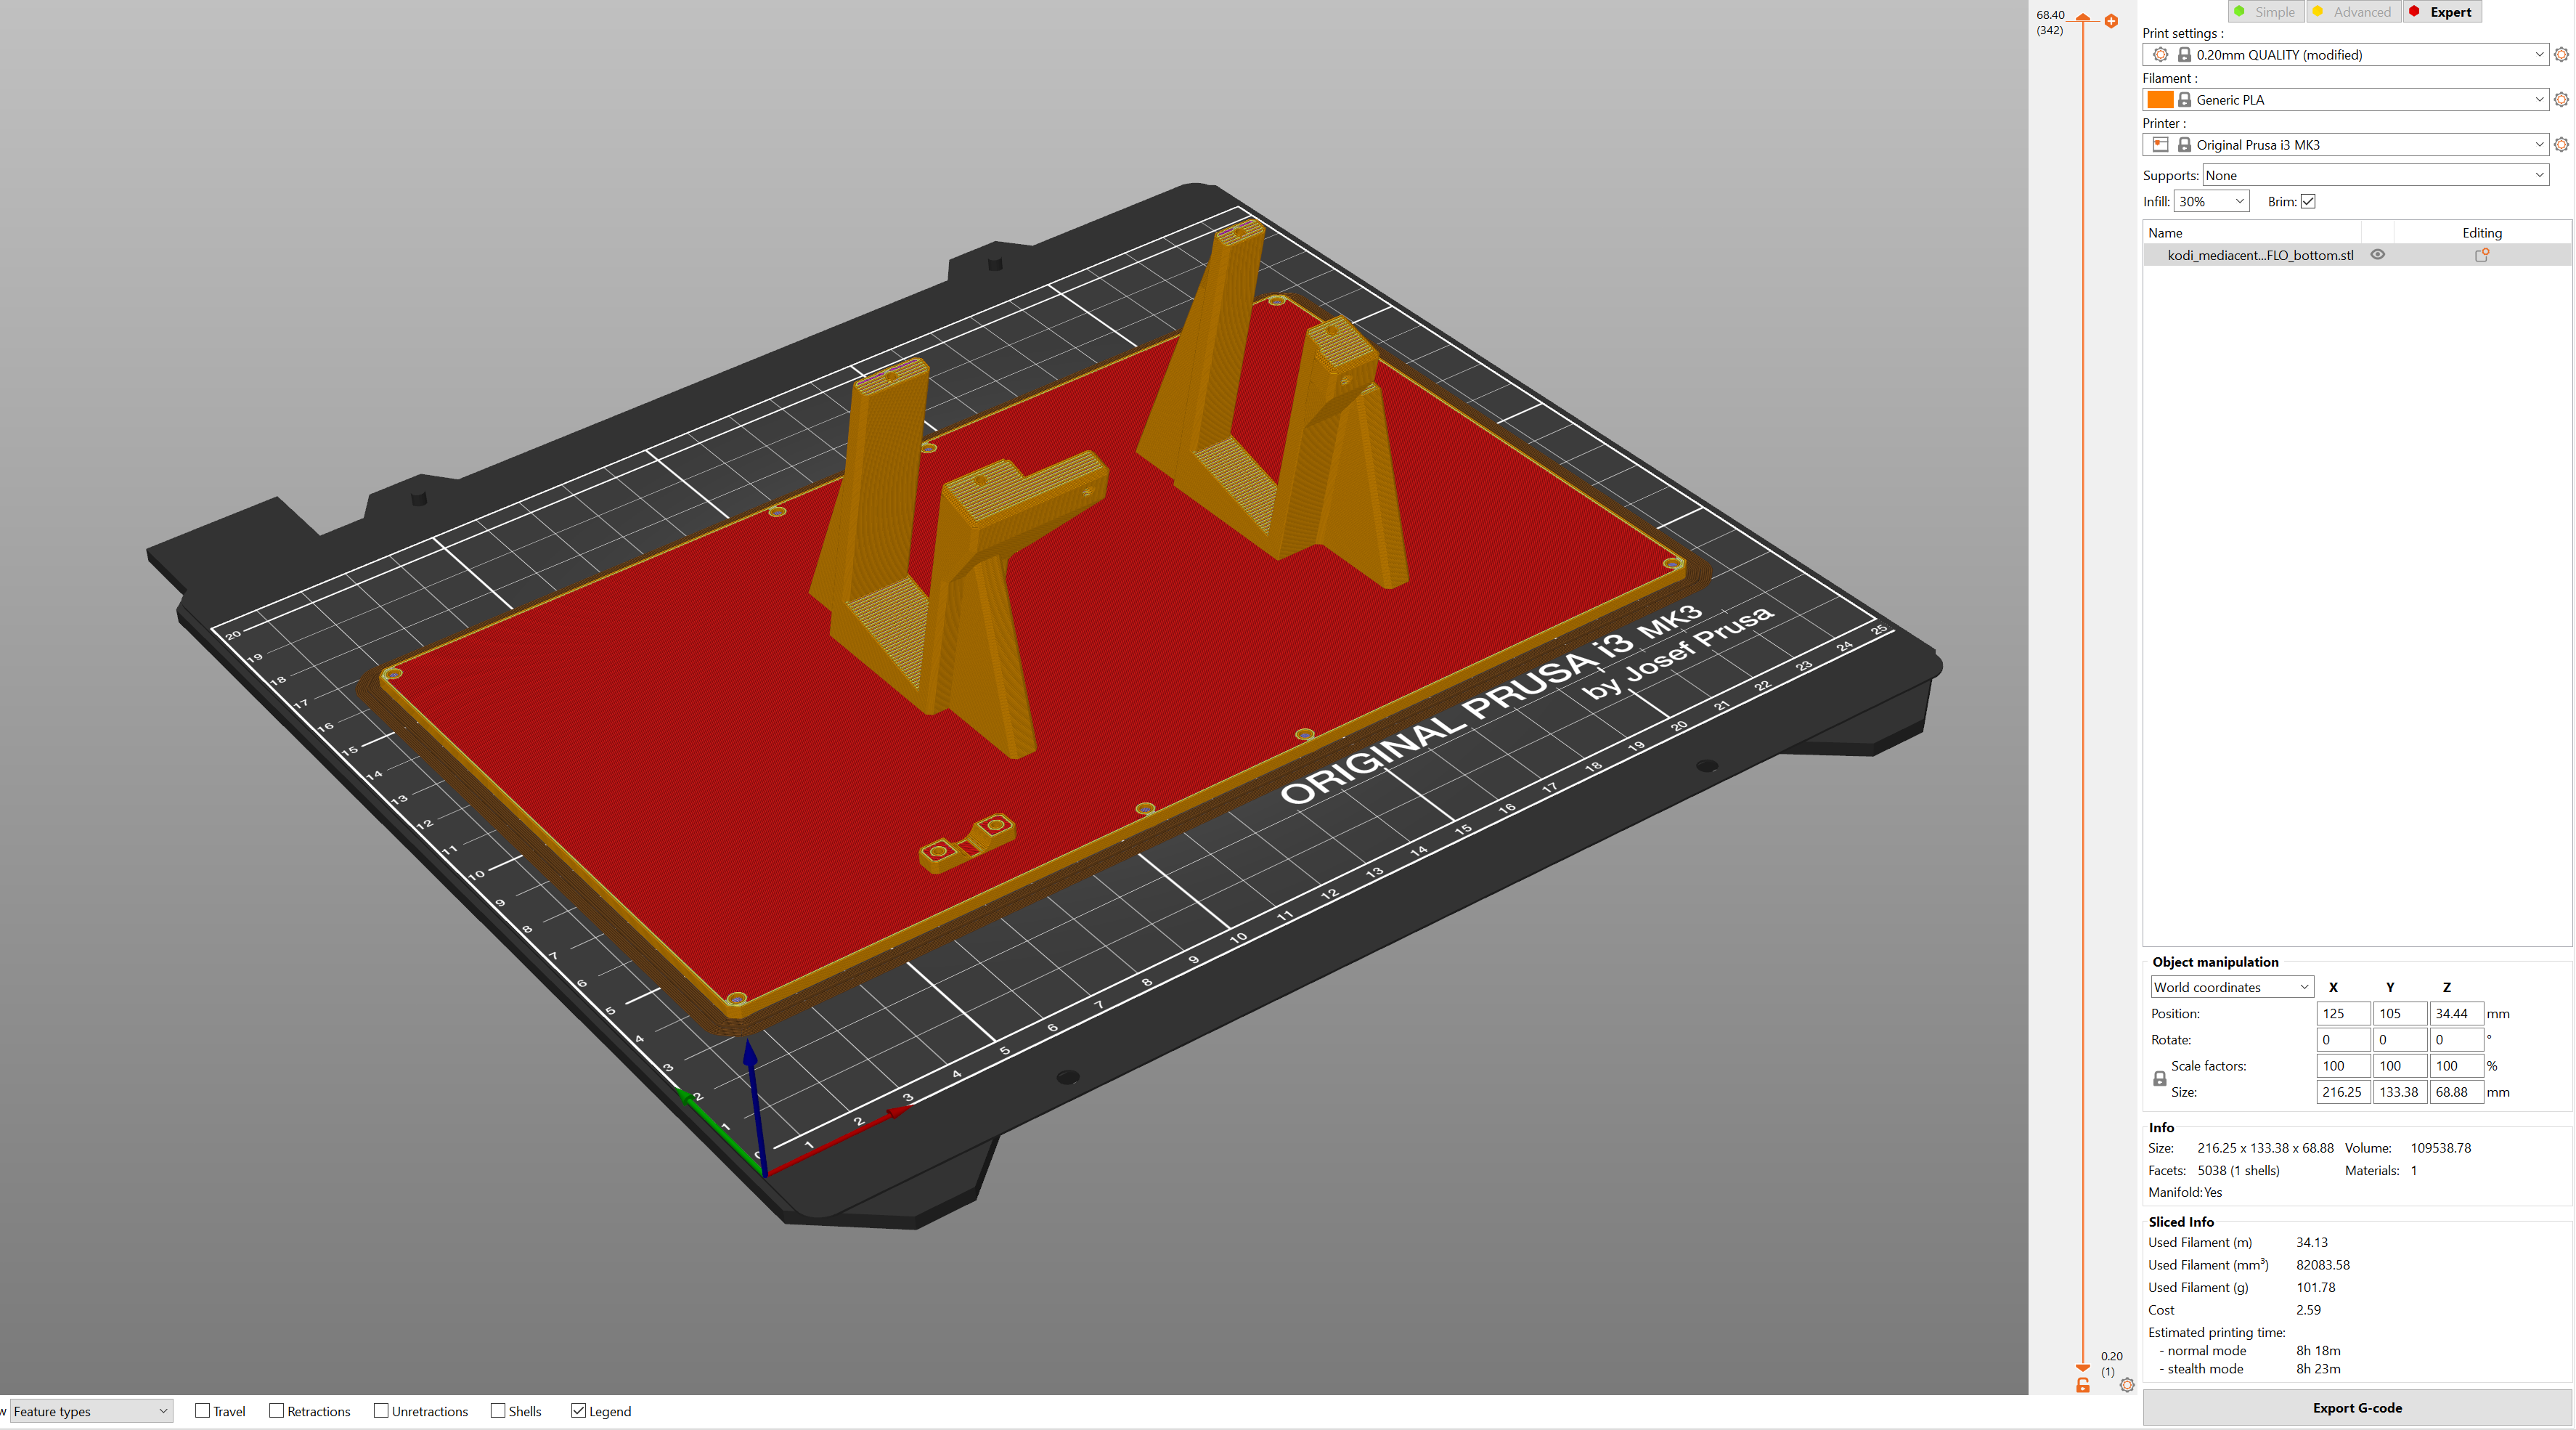The height and width of the screenshot is (1430, 2576).
Task: Open the Supports dropdown
Action: click(x=2375, y=176)
